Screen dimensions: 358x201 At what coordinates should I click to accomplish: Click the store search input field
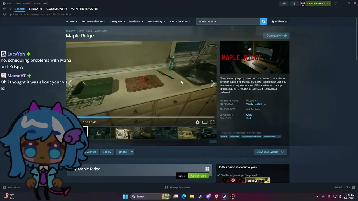coord(228,21)
